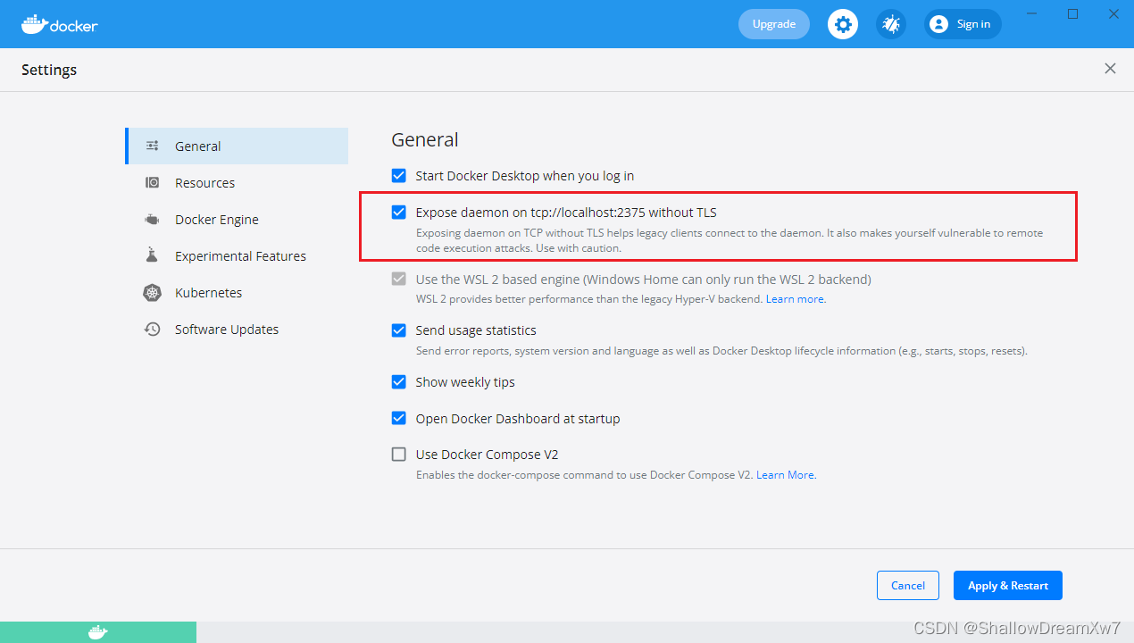Click the Sign in button
Viewport: 1134px width, 643px height.
pos(963,24)
